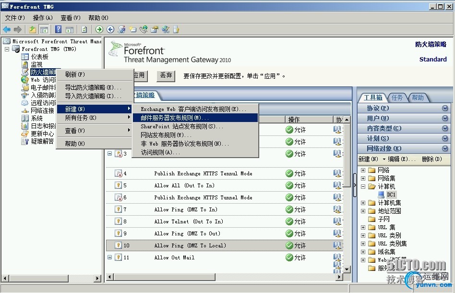Open the 操作(A) menu
Image resolution: width=455 pixels, height=293 pixels.
pyautogui.click(x=43, y=18)
